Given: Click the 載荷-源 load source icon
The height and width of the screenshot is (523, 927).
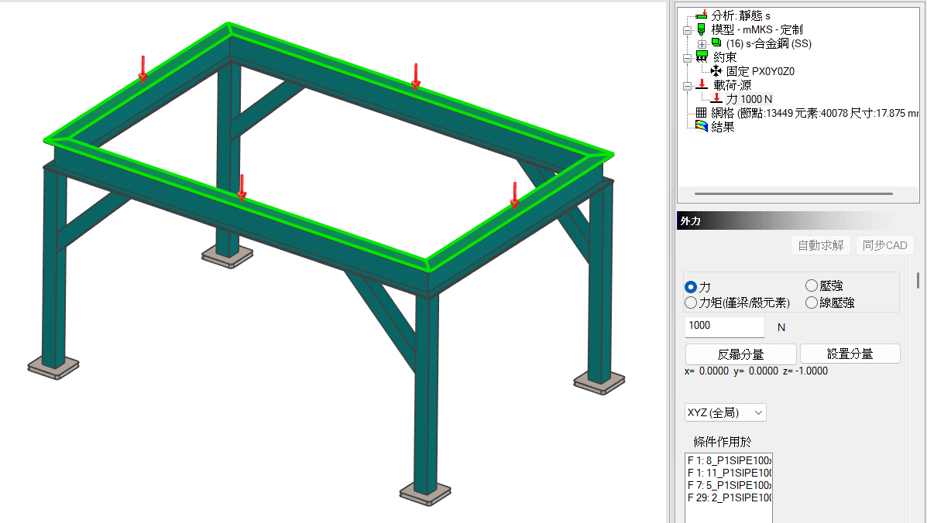Looking at the screenshot, I should pos(702,85).
